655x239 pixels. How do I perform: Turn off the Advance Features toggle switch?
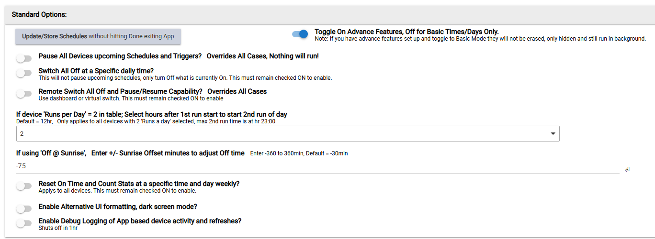[x=300, y=34]
